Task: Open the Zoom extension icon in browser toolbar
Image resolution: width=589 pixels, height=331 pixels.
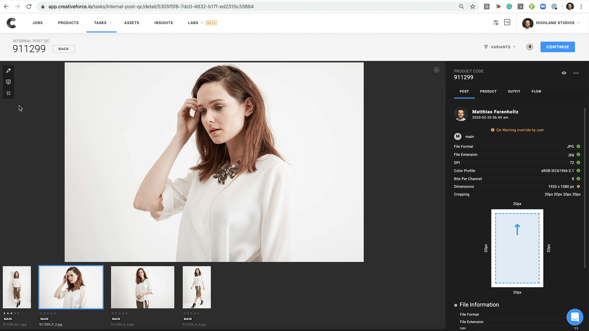Action: (x=543, y=6)
